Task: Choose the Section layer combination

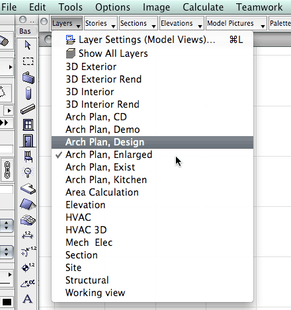Action: pos(152,255)
